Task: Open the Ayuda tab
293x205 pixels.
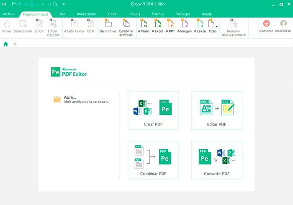Action: pyautogui.click(x=207, y=14)
